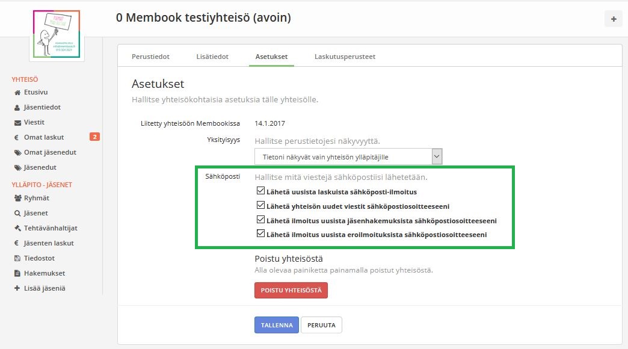
Task: Click the floppy disk icon beside Tiedostot
Action: click(17, 258)
